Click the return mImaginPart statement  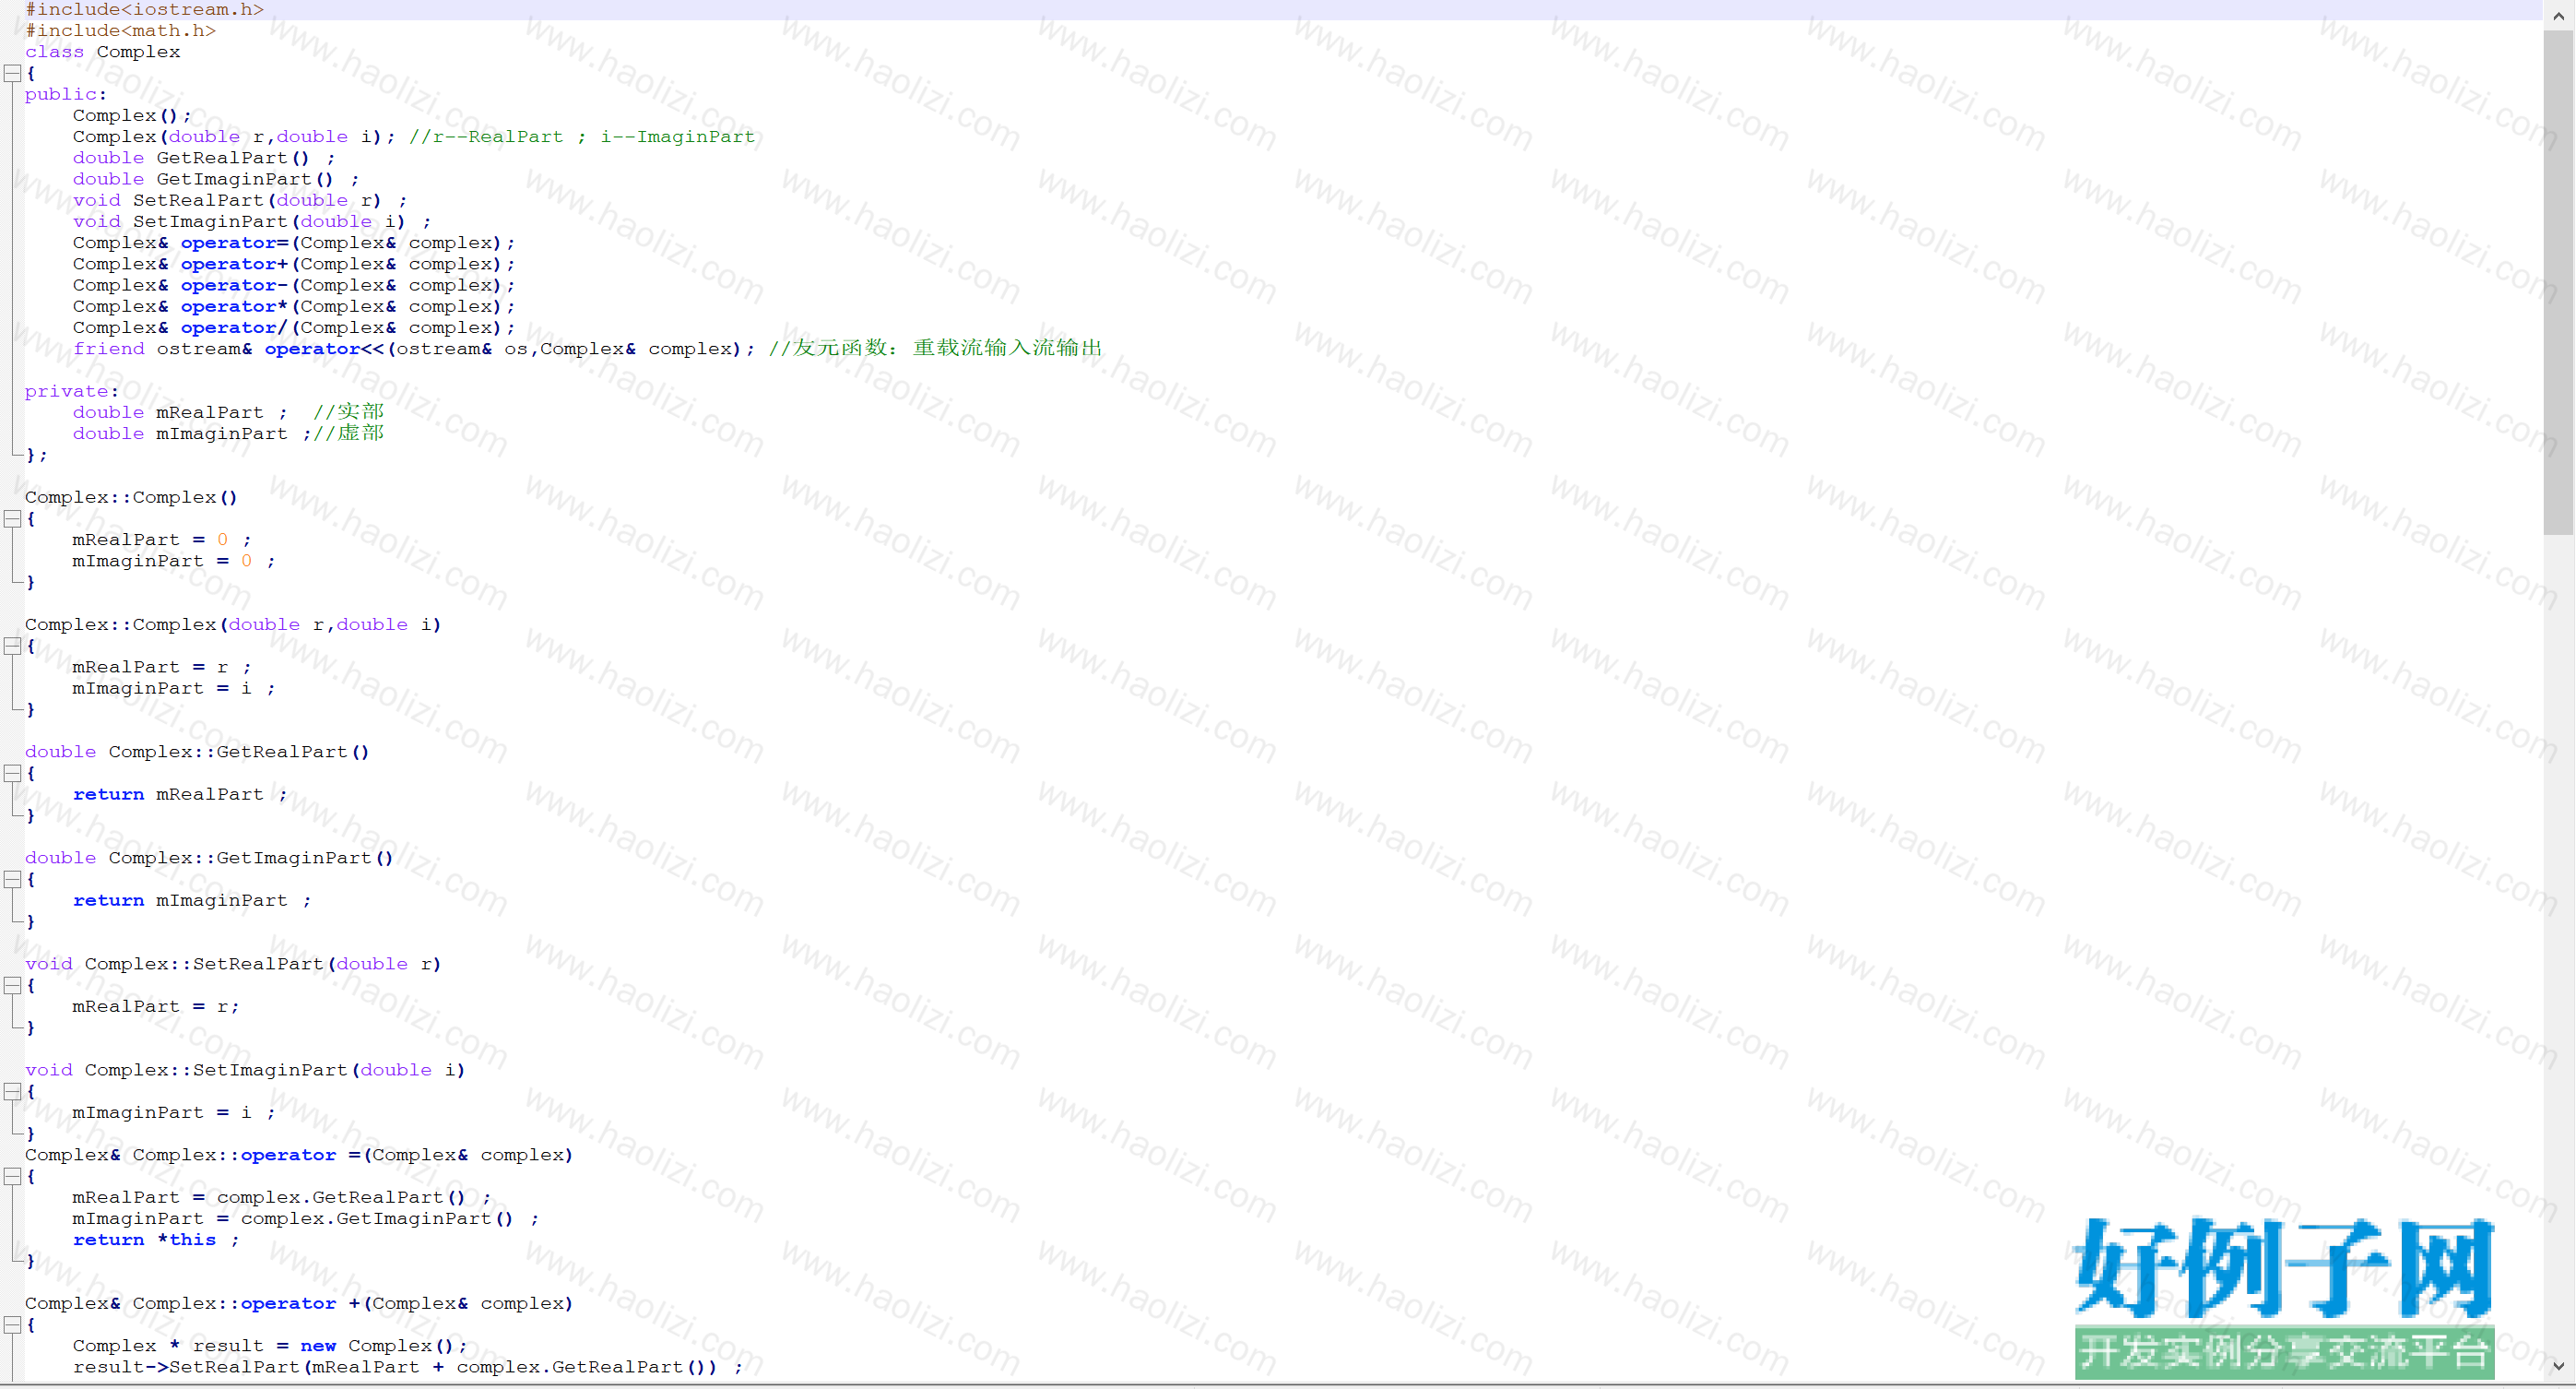191,901
